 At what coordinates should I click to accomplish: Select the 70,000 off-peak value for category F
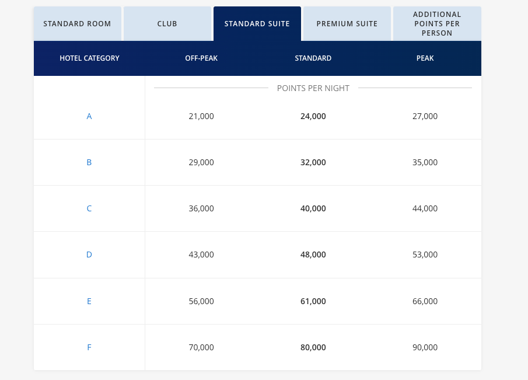coord(201,347)
